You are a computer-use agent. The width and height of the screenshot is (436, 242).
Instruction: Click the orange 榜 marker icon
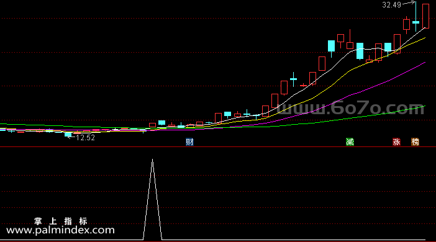tap(415, 142)
